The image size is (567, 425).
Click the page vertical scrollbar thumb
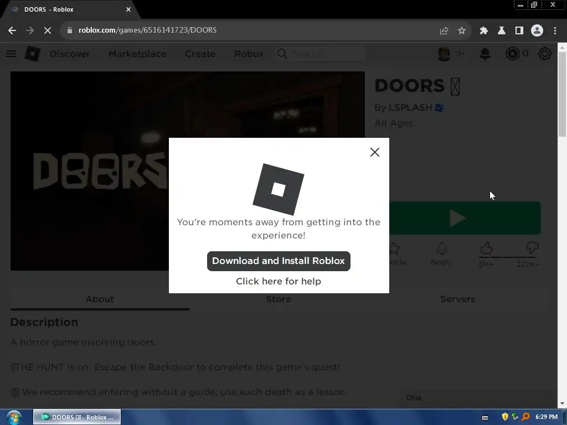[x=562, y=94]
